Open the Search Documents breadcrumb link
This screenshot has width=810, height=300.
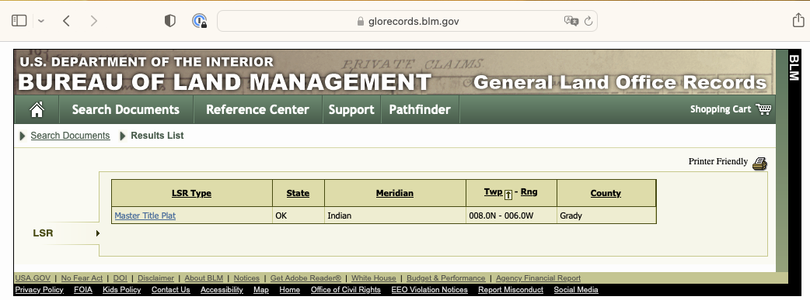tap(70, 136)
